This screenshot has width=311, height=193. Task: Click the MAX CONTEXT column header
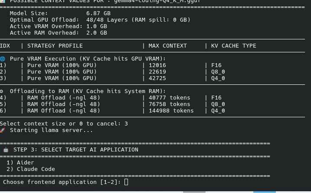(167, 46)
